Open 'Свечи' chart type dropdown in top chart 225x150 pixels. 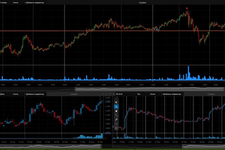(x=16, y=2)
